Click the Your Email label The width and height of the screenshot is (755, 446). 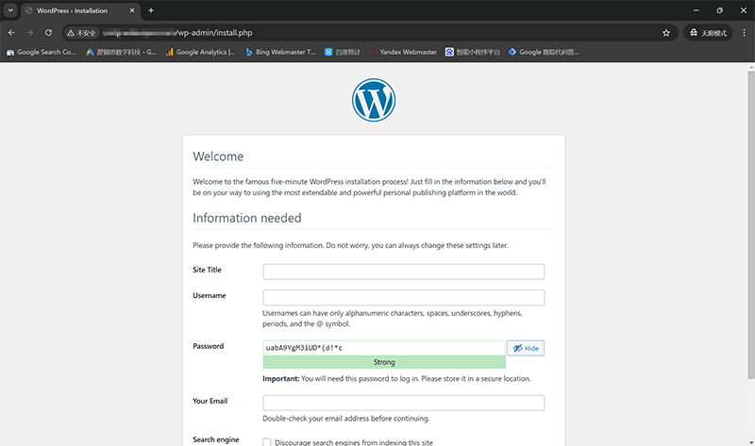(210, 401)
